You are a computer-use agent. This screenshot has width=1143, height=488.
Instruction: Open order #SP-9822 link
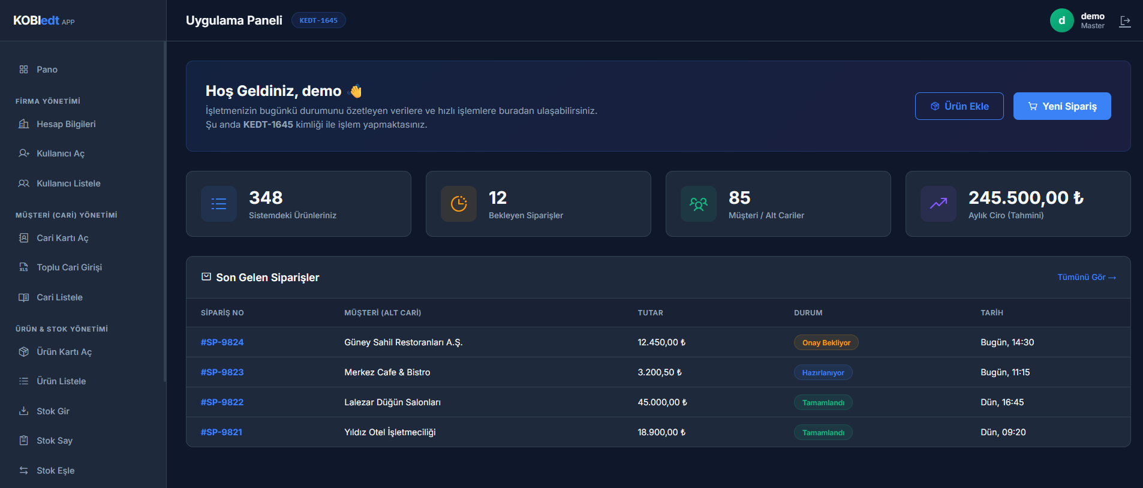pyautogui.click(x=222, y=402)
